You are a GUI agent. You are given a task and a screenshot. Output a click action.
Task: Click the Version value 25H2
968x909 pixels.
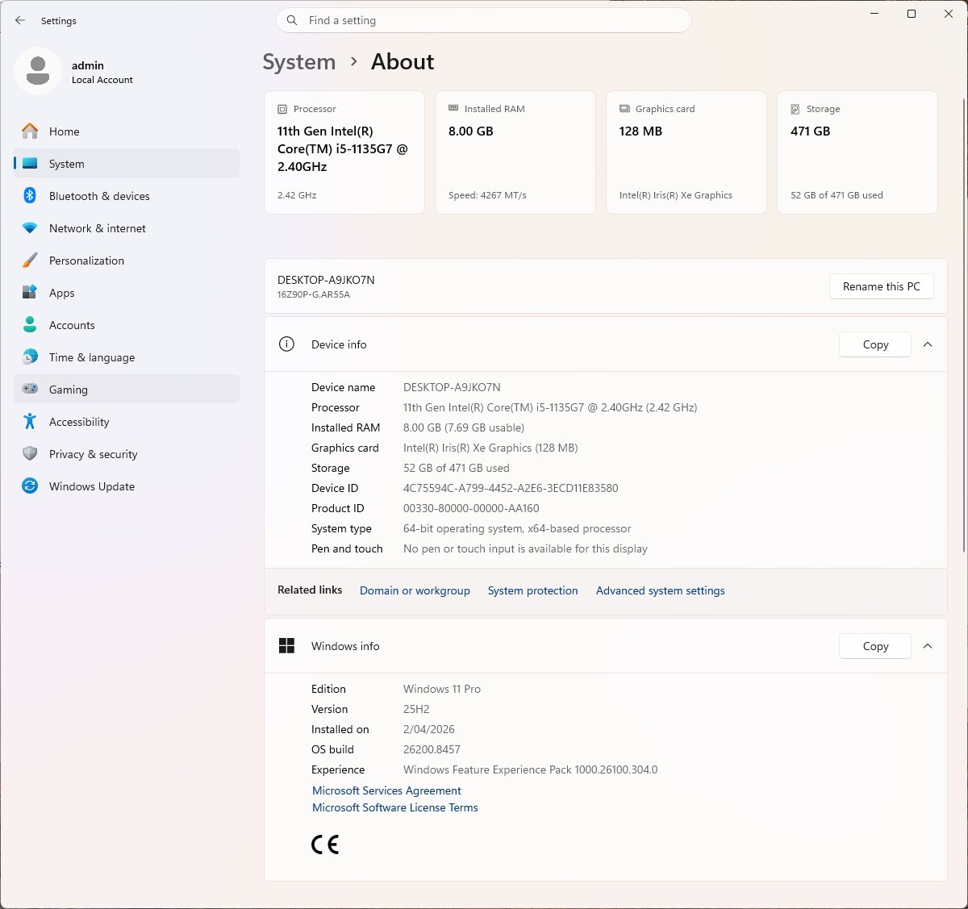416,709
